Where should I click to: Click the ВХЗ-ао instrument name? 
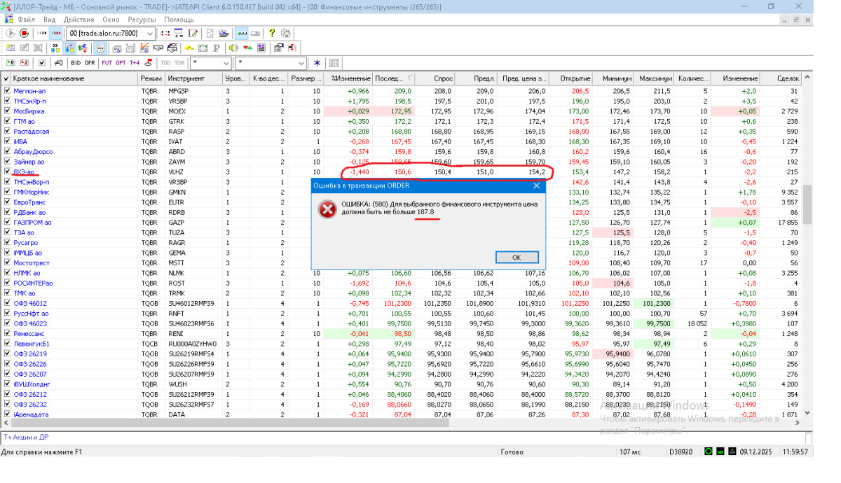coord(24,172)
